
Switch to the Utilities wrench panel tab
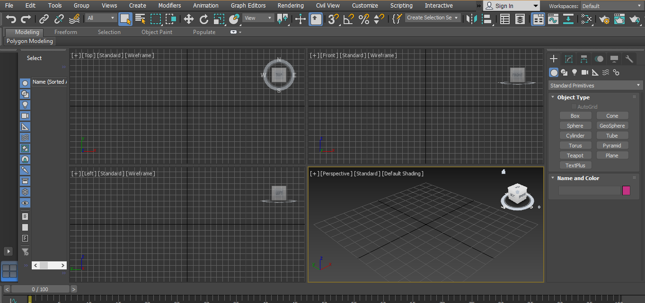pos(629,59)
